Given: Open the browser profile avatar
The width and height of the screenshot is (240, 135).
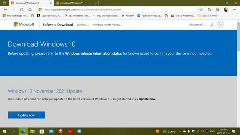Looking at the screenshot, I should point(226,9).
